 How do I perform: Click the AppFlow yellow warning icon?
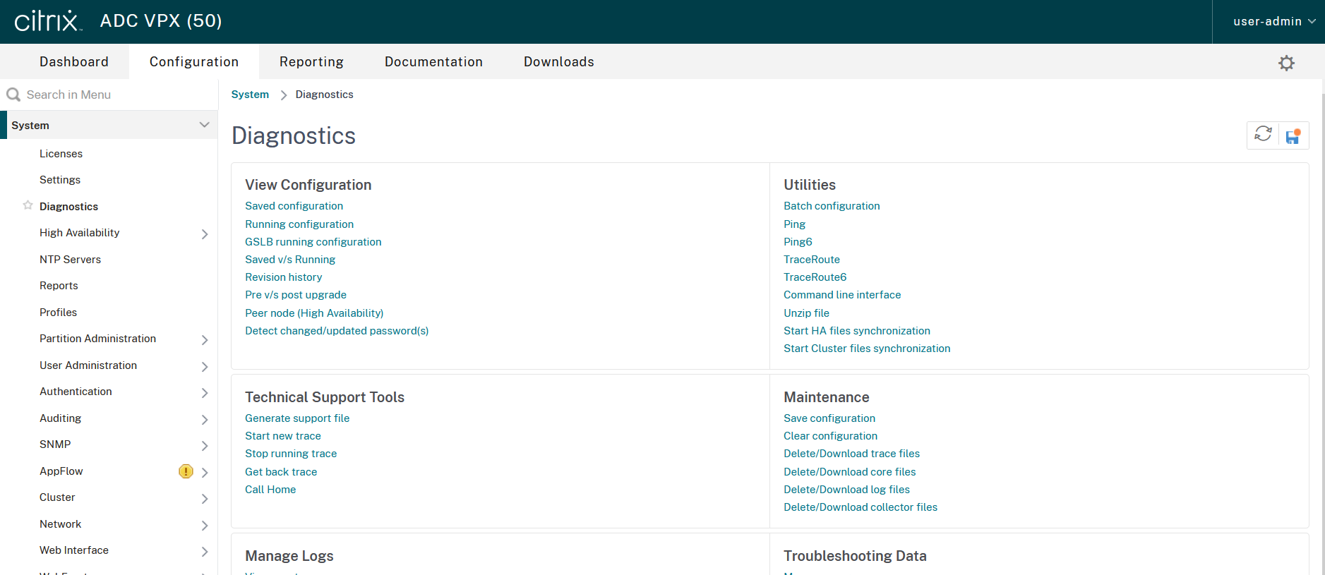(186, 471)
